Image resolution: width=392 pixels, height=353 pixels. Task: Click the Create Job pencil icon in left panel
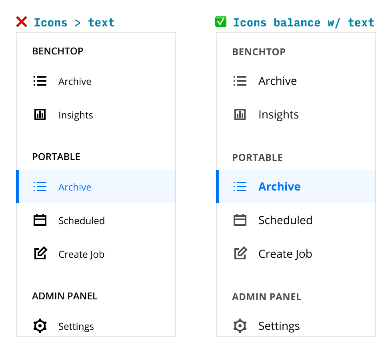40,253
